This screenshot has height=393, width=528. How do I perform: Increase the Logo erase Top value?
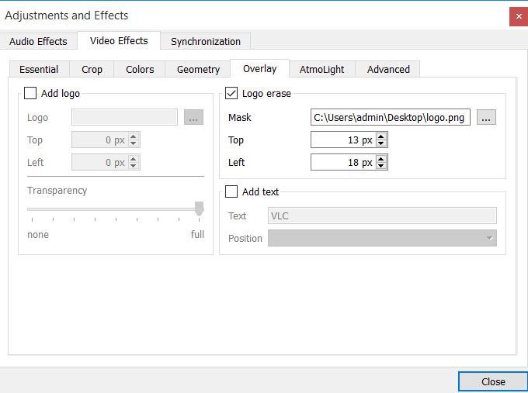tap(381, 136)
